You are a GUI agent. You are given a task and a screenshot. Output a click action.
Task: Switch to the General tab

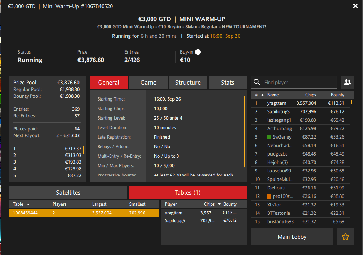tap(109, 82)
